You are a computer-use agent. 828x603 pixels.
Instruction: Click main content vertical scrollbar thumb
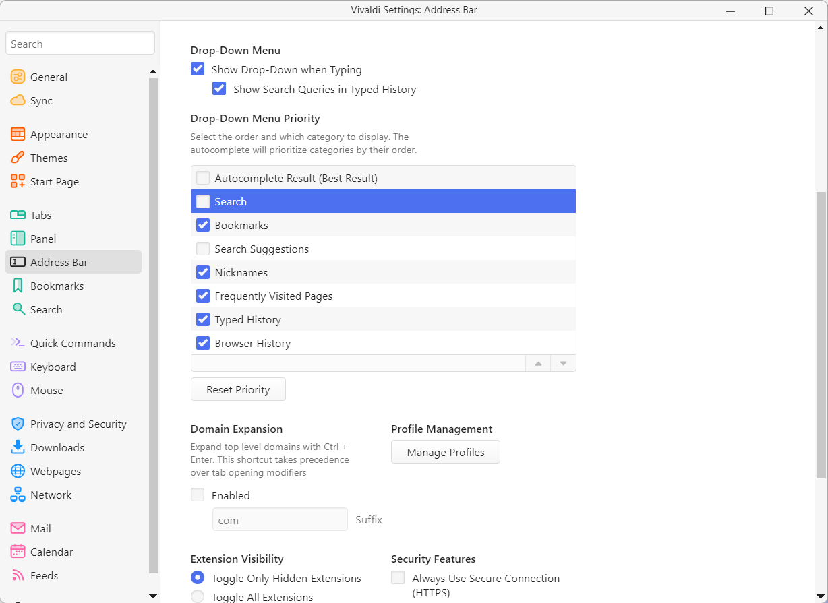click(821, 334)
